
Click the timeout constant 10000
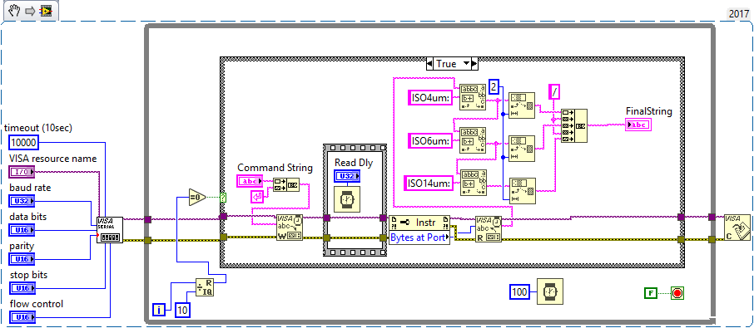point(24,143)
